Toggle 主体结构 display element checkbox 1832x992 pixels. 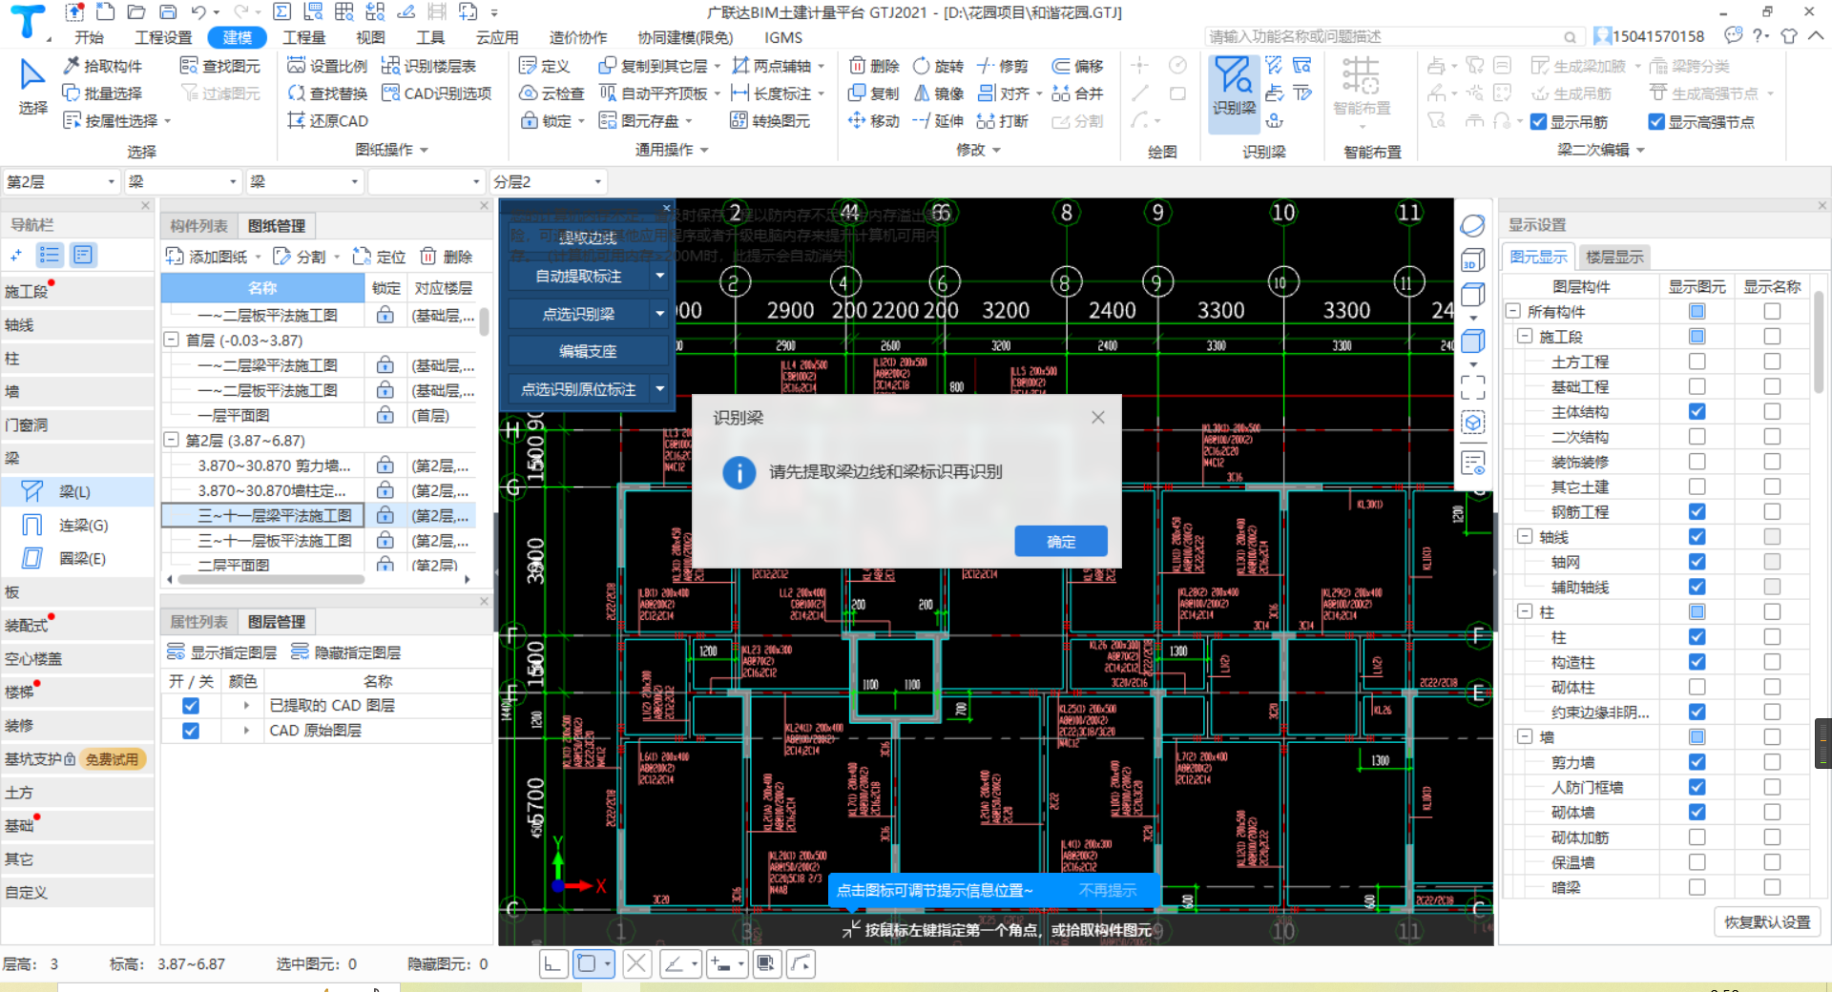pyautogui.click(x=1697, y=412)
